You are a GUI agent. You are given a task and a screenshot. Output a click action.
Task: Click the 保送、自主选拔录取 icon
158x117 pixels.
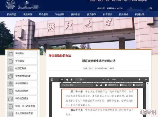point(11,106)
